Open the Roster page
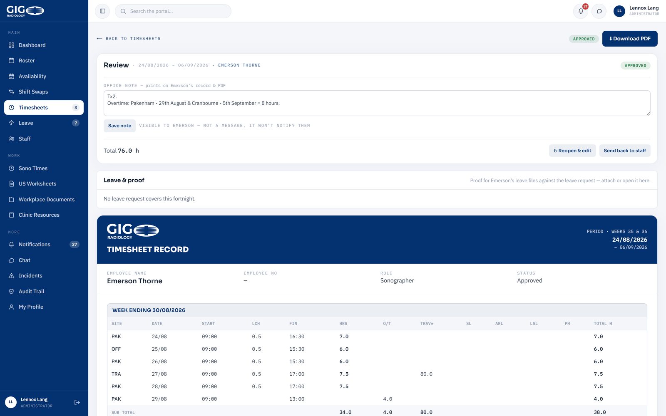Image resolution: width=666 pixels, height=416 pixels. coord(44,61)
